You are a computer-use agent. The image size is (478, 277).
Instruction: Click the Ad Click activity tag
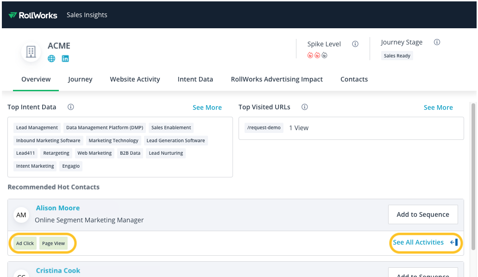pyautogui.click(x=25, y=243)
